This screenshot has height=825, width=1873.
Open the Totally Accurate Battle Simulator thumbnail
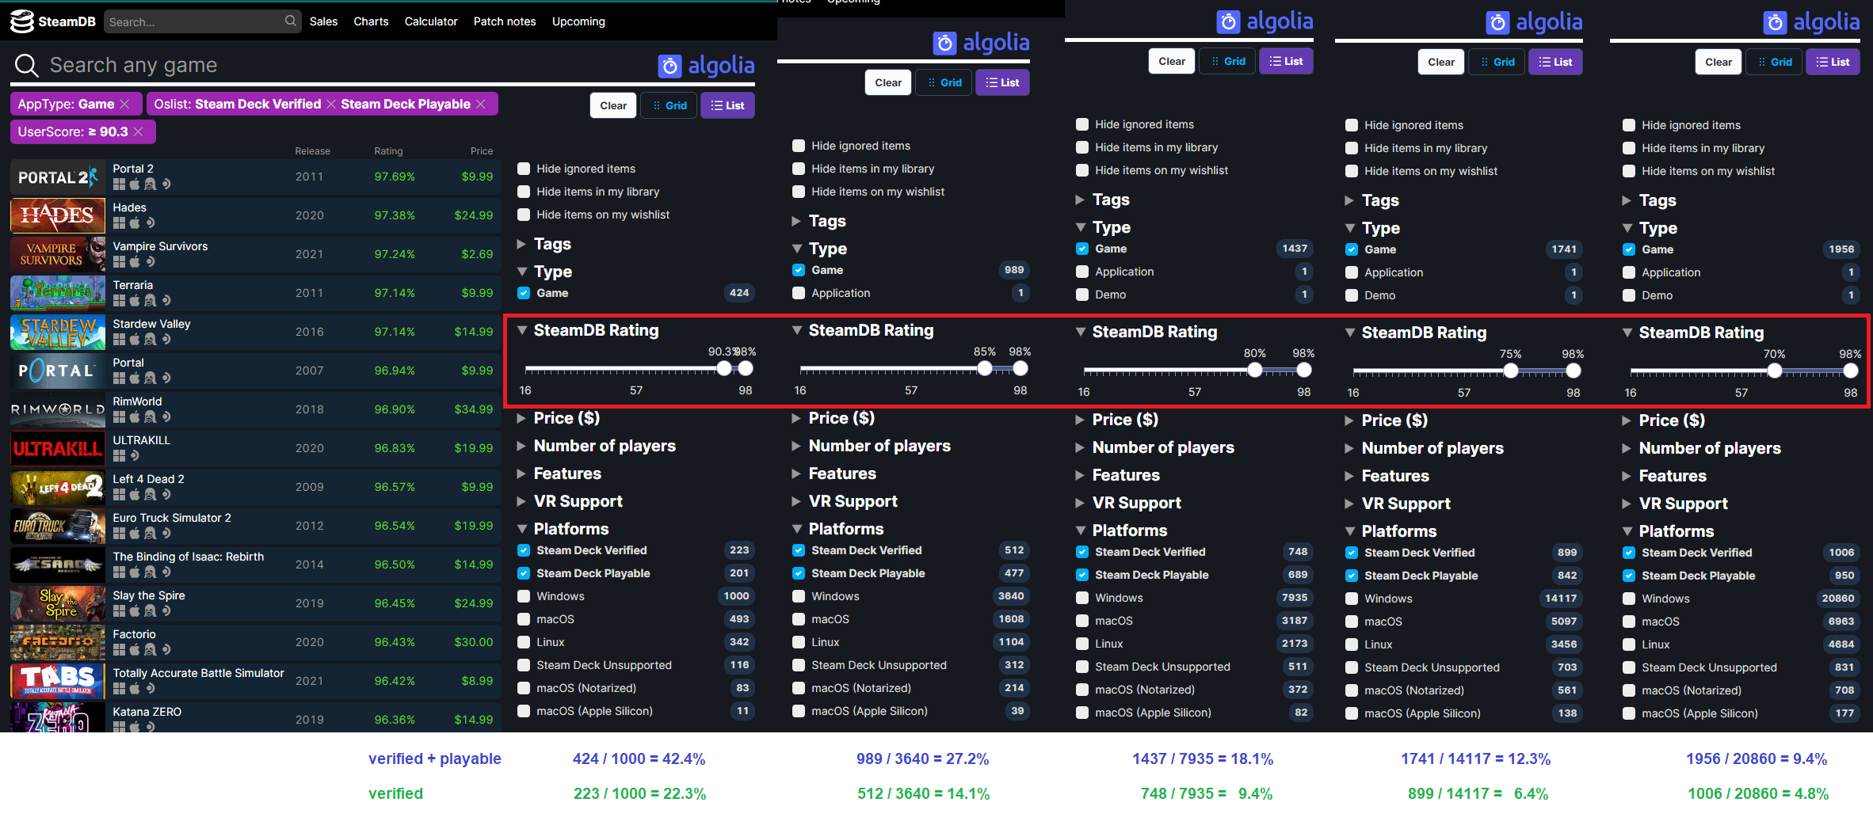pos(58,681)
